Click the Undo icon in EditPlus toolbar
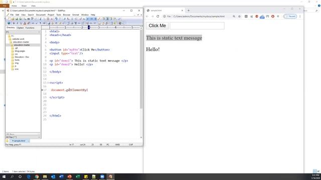The width and height of the screenshot is (321, 180). pyautogui.click(x=56, y=19)
